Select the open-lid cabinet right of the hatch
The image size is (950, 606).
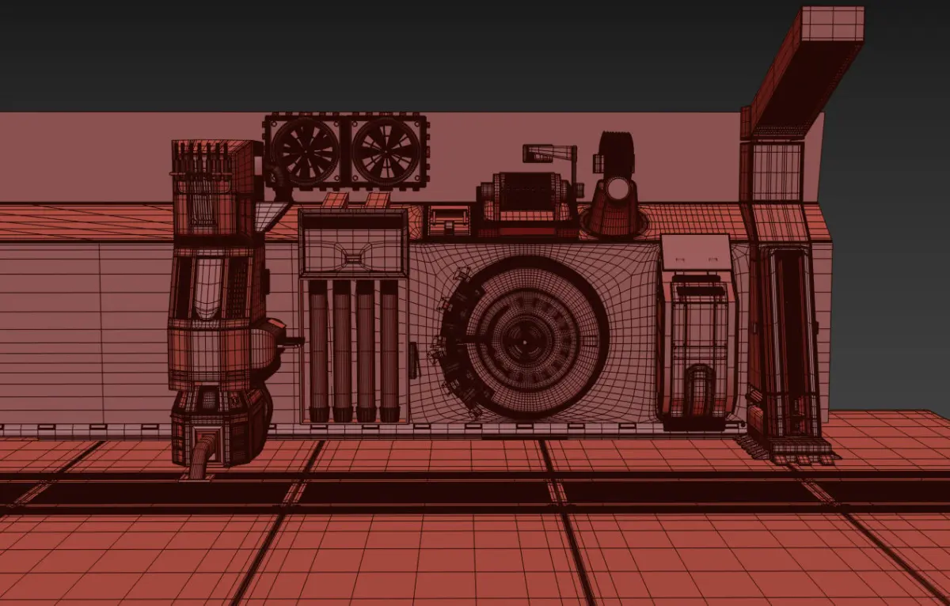pyautogui.click(x=697, y=332)
